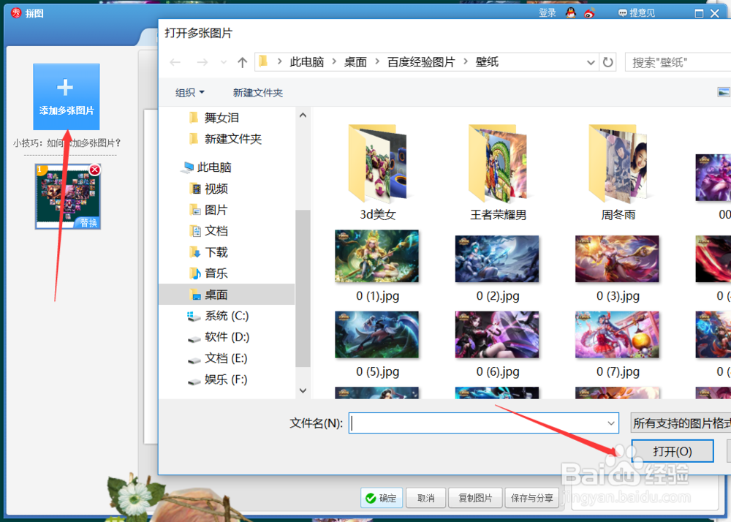Click 百度经验图片 in the address path

(x=421, y=62)
